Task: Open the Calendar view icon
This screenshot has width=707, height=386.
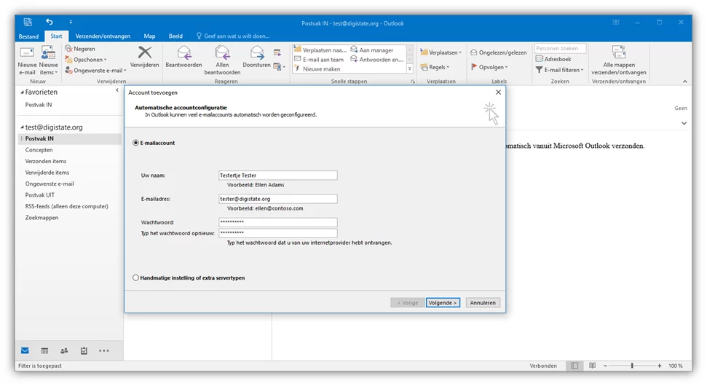Action: (x=44, y=351)
